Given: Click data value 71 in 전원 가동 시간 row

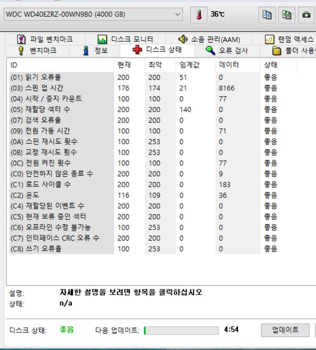Looking at the screenshot, I should pos(222,131).
